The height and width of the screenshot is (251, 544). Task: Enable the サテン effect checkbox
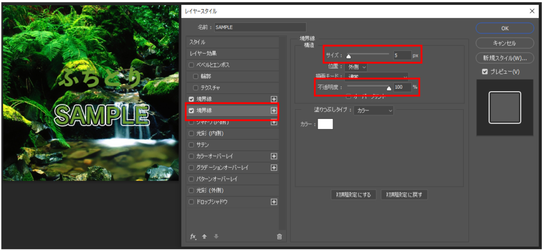click(x=191, y=144)
